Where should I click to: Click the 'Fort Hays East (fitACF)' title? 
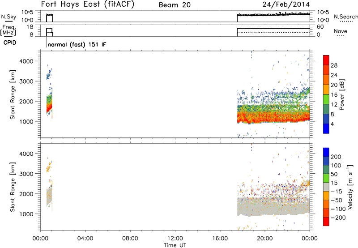click(88, 4)
